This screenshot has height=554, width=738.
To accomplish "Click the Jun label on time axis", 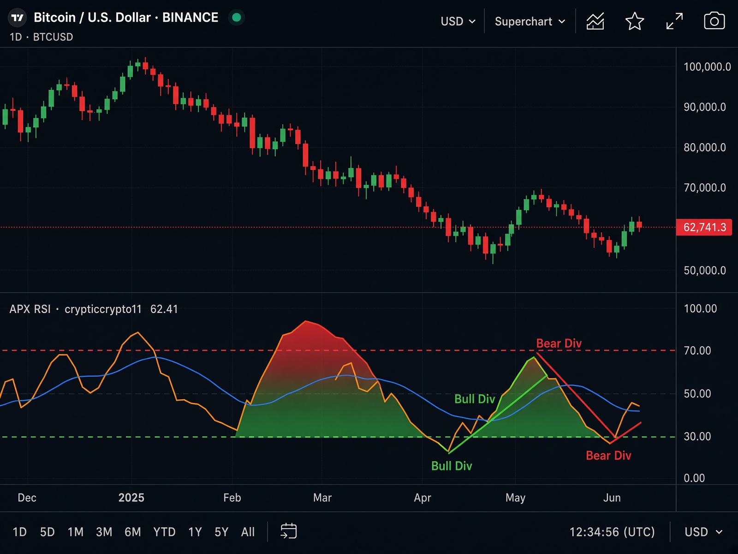I will coord(612,498).
